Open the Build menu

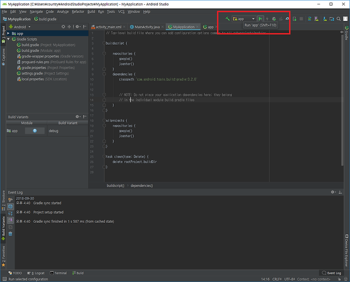pos(91,12)
